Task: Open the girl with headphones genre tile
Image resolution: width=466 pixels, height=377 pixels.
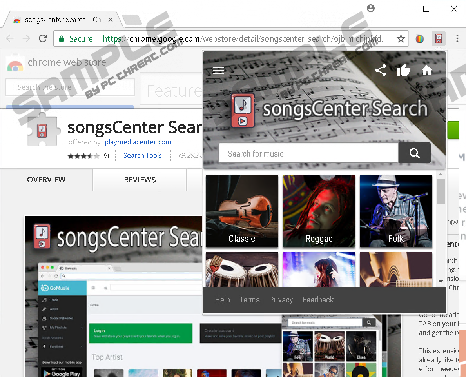Action: pyautogui.click(x=319, y=269)
